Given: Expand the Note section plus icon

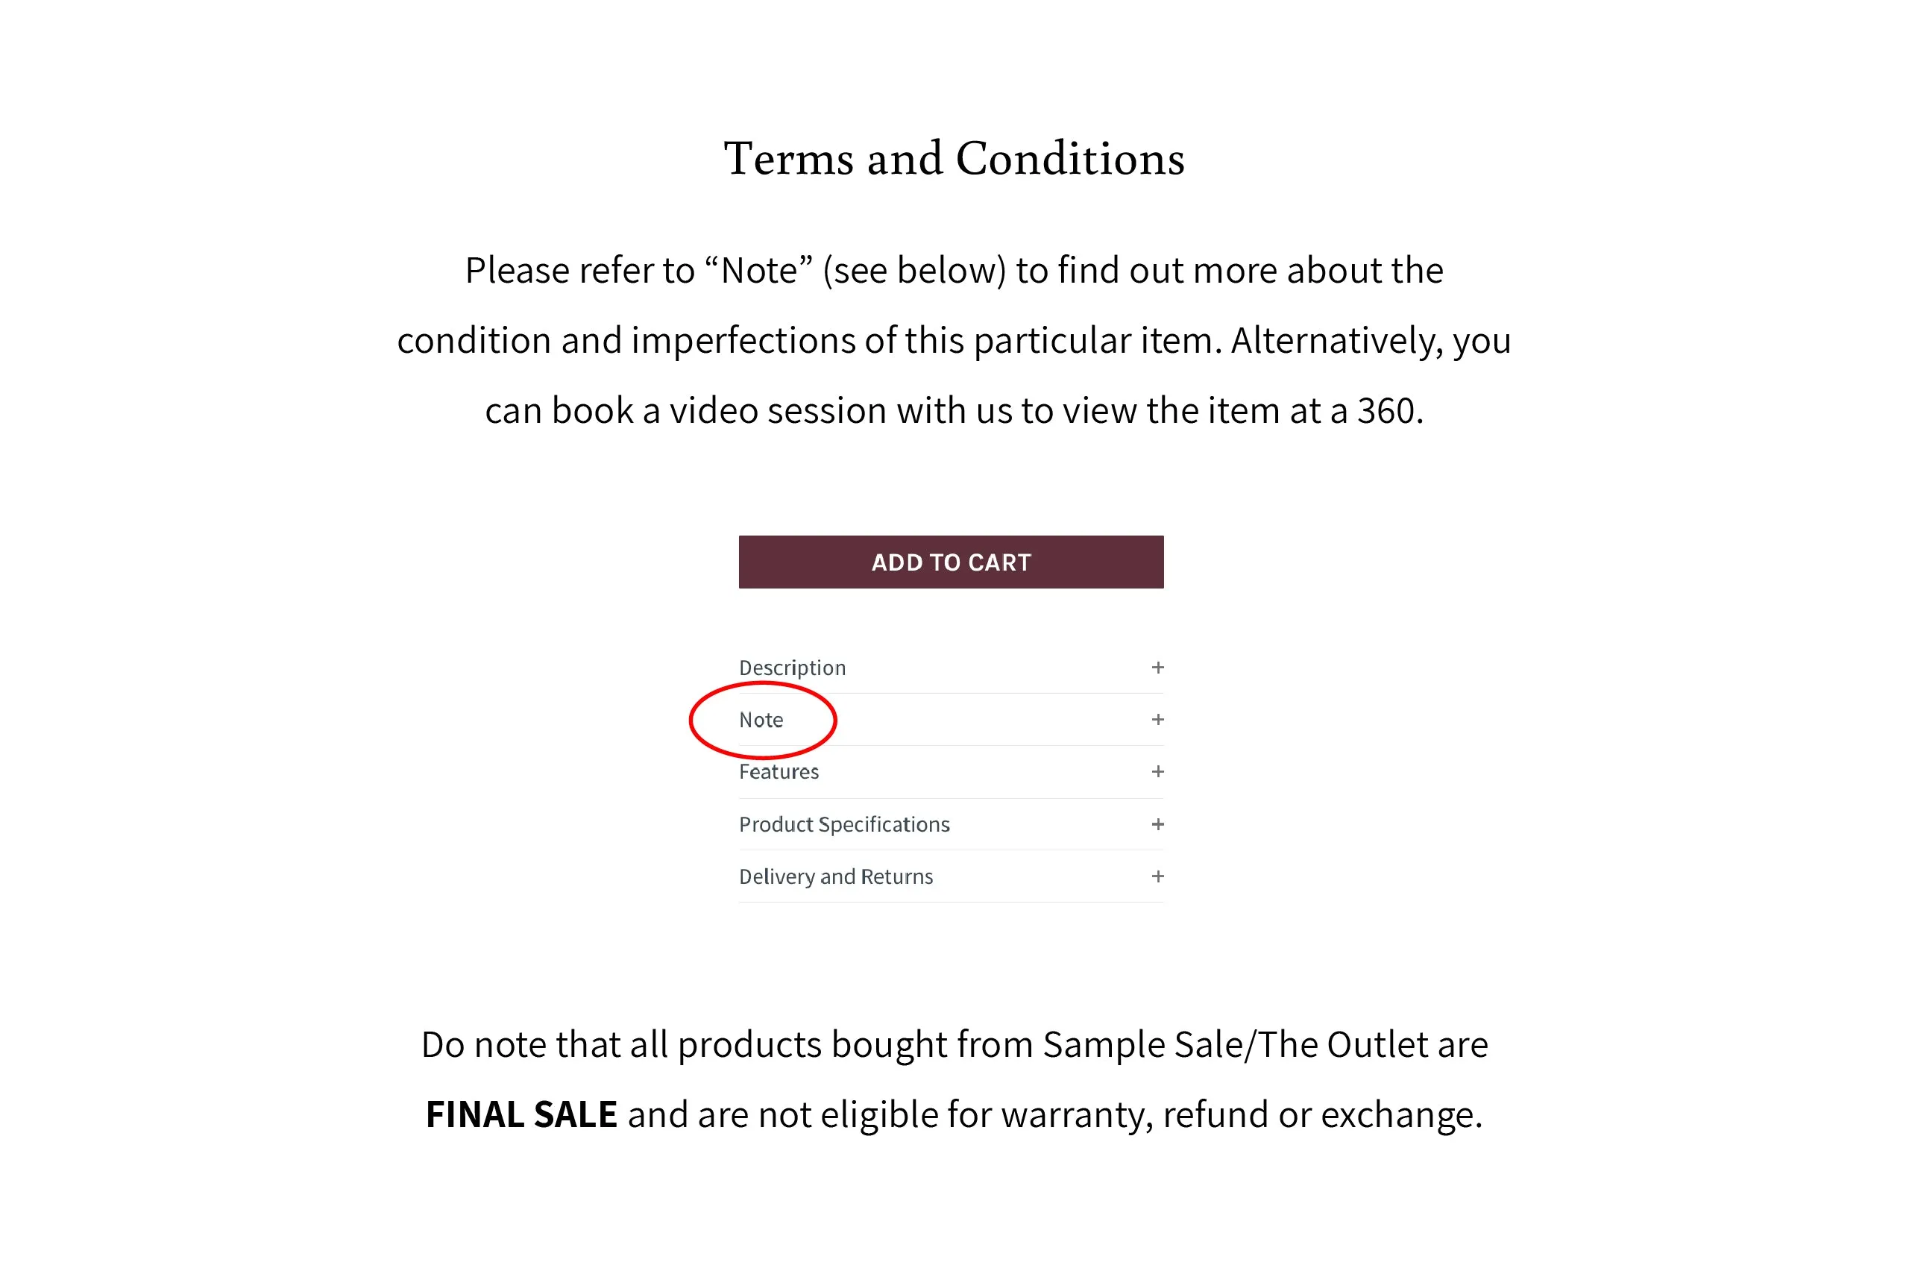Looking at the screenshot, I should click(1157, 719).
